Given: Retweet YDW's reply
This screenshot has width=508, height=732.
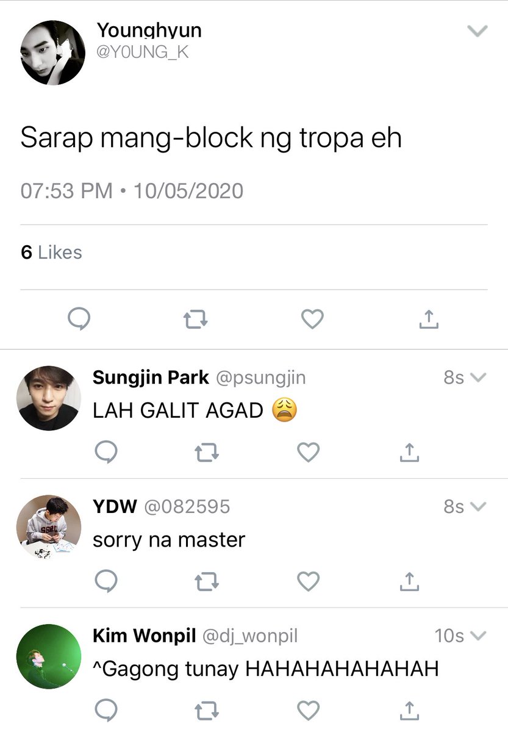Looking at the screenshot, I should (207, 581).
